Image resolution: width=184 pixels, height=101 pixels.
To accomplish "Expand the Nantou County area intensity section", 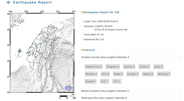I will coord(131,91).
